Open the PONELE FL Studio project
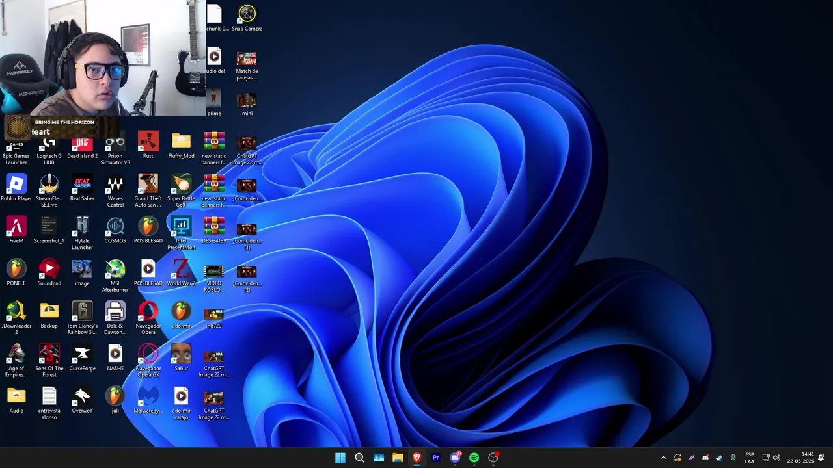This screenshot has width=833, height=468. 16,273
